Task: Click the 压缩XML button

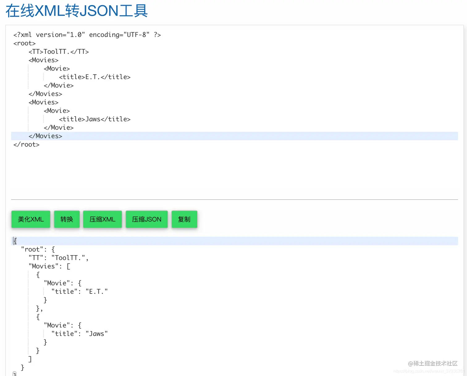Action: point(103,219)
